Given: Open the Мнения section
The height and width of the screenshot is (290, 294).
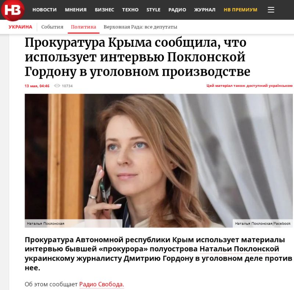Looking at the screenshot, I should pos(76,10).
